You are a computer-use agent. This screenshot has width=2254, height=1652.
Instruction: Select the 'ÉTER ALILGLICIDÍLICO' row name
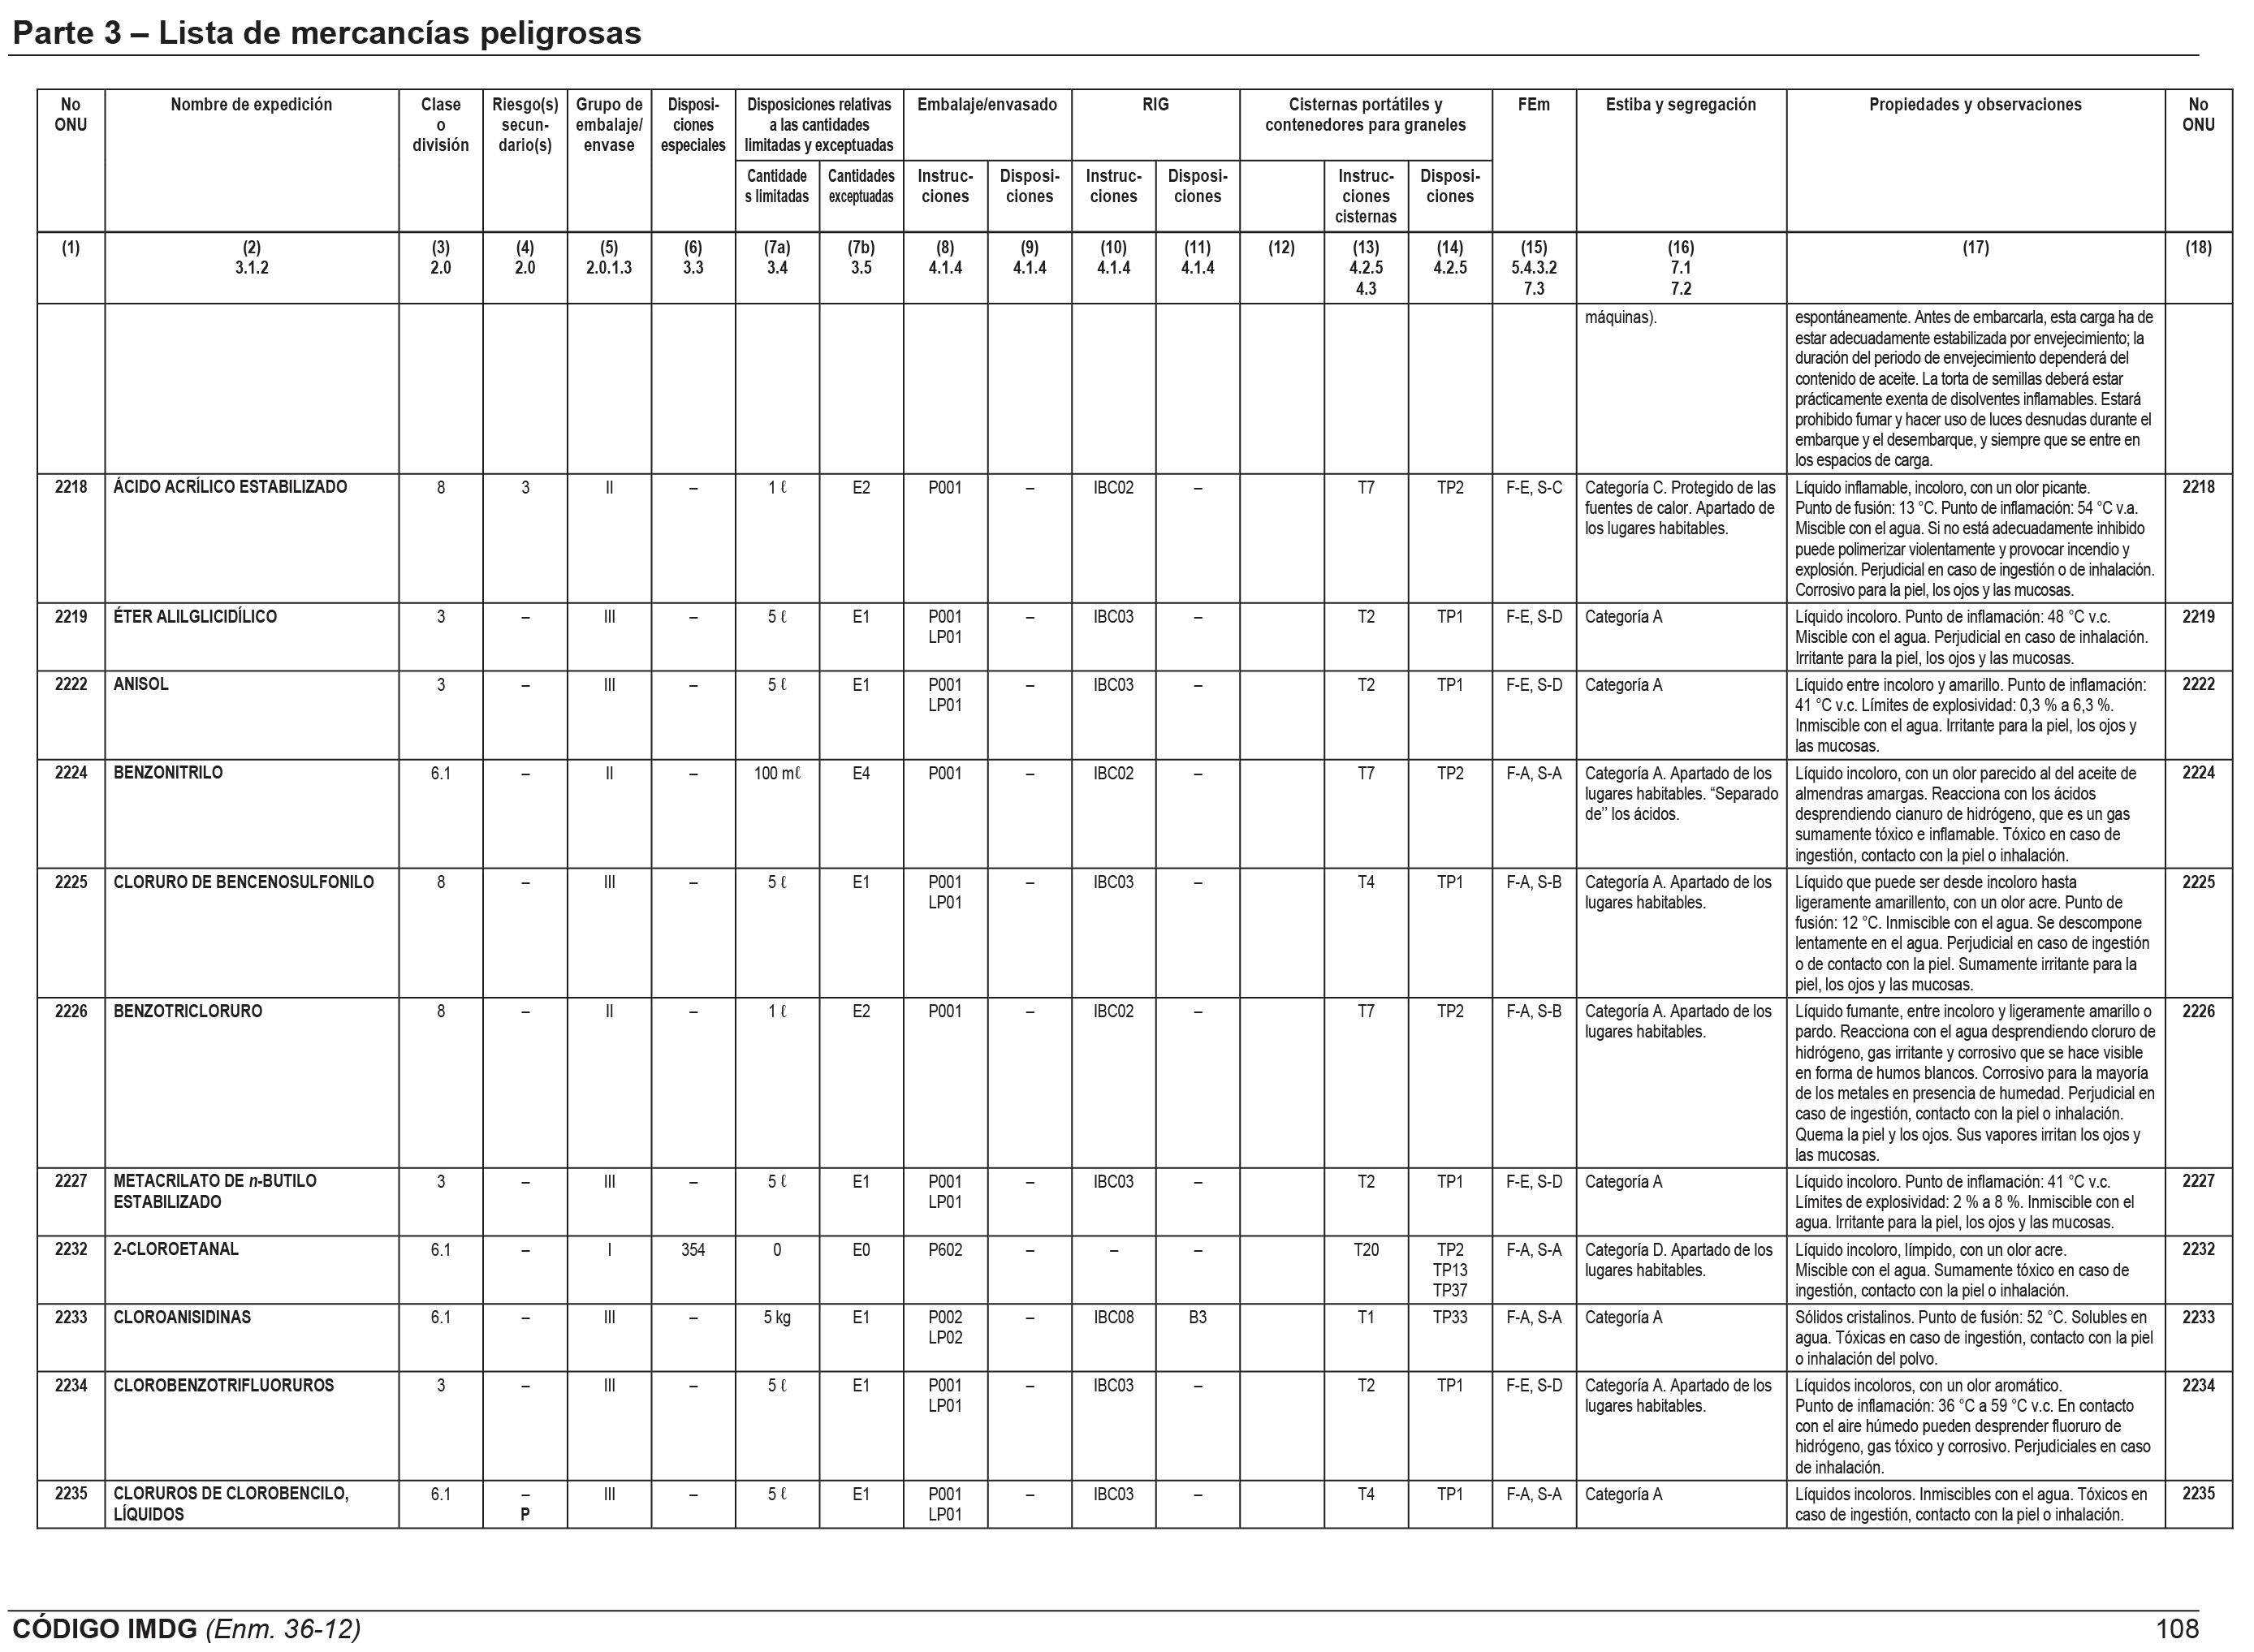point(195,617)
